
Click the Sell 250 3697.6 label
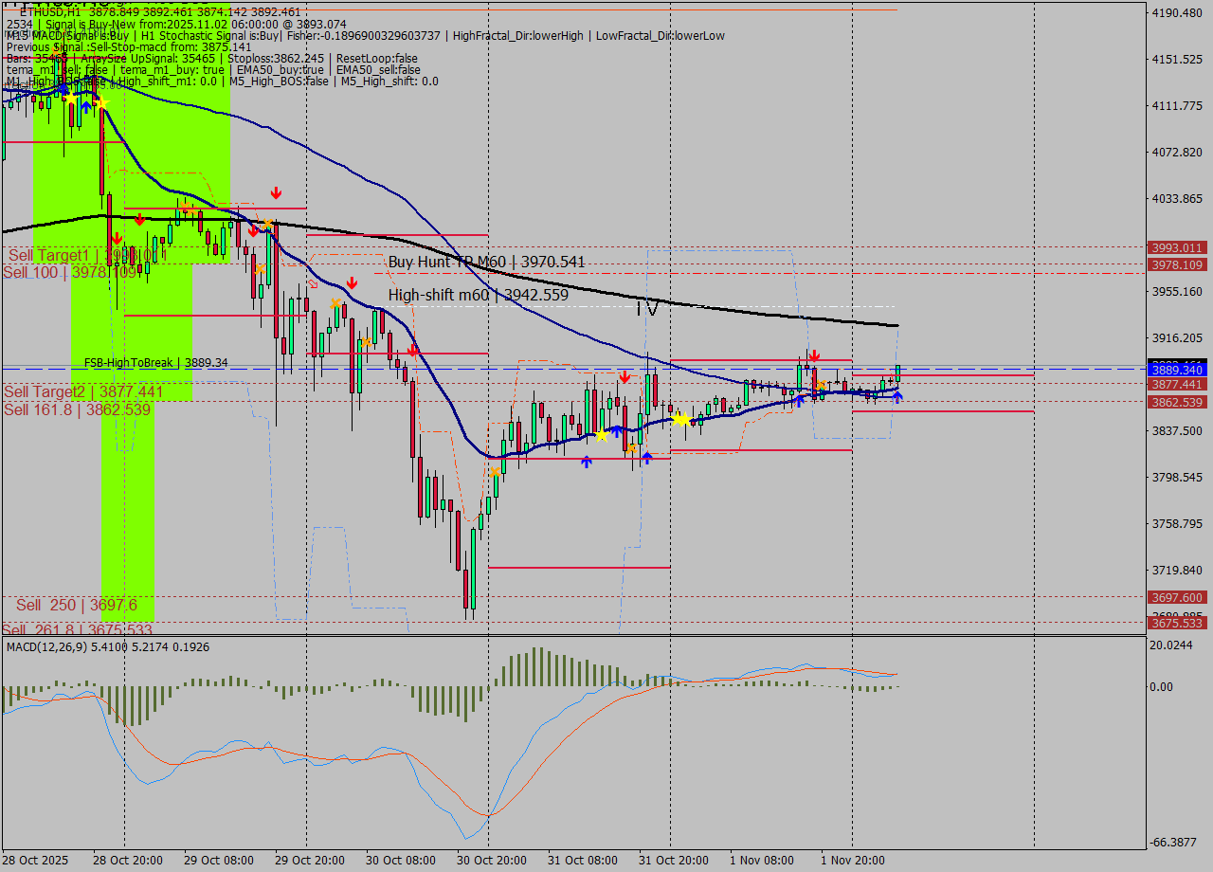(x=76, y=605)
